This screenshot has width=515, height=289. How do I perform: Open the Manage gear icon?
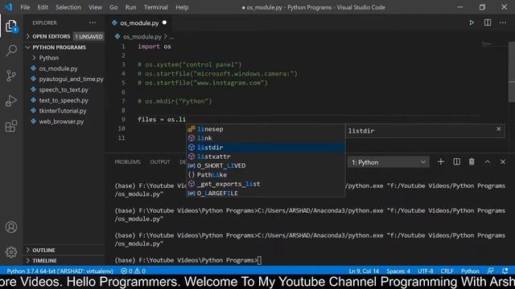tap(11, 251)
